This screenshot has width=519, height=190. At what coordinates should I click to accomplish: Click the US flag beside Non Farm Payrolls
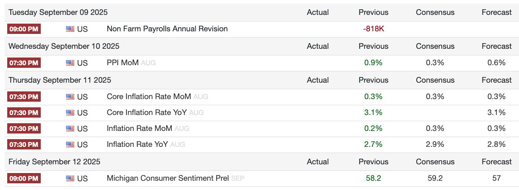[70, 29]
